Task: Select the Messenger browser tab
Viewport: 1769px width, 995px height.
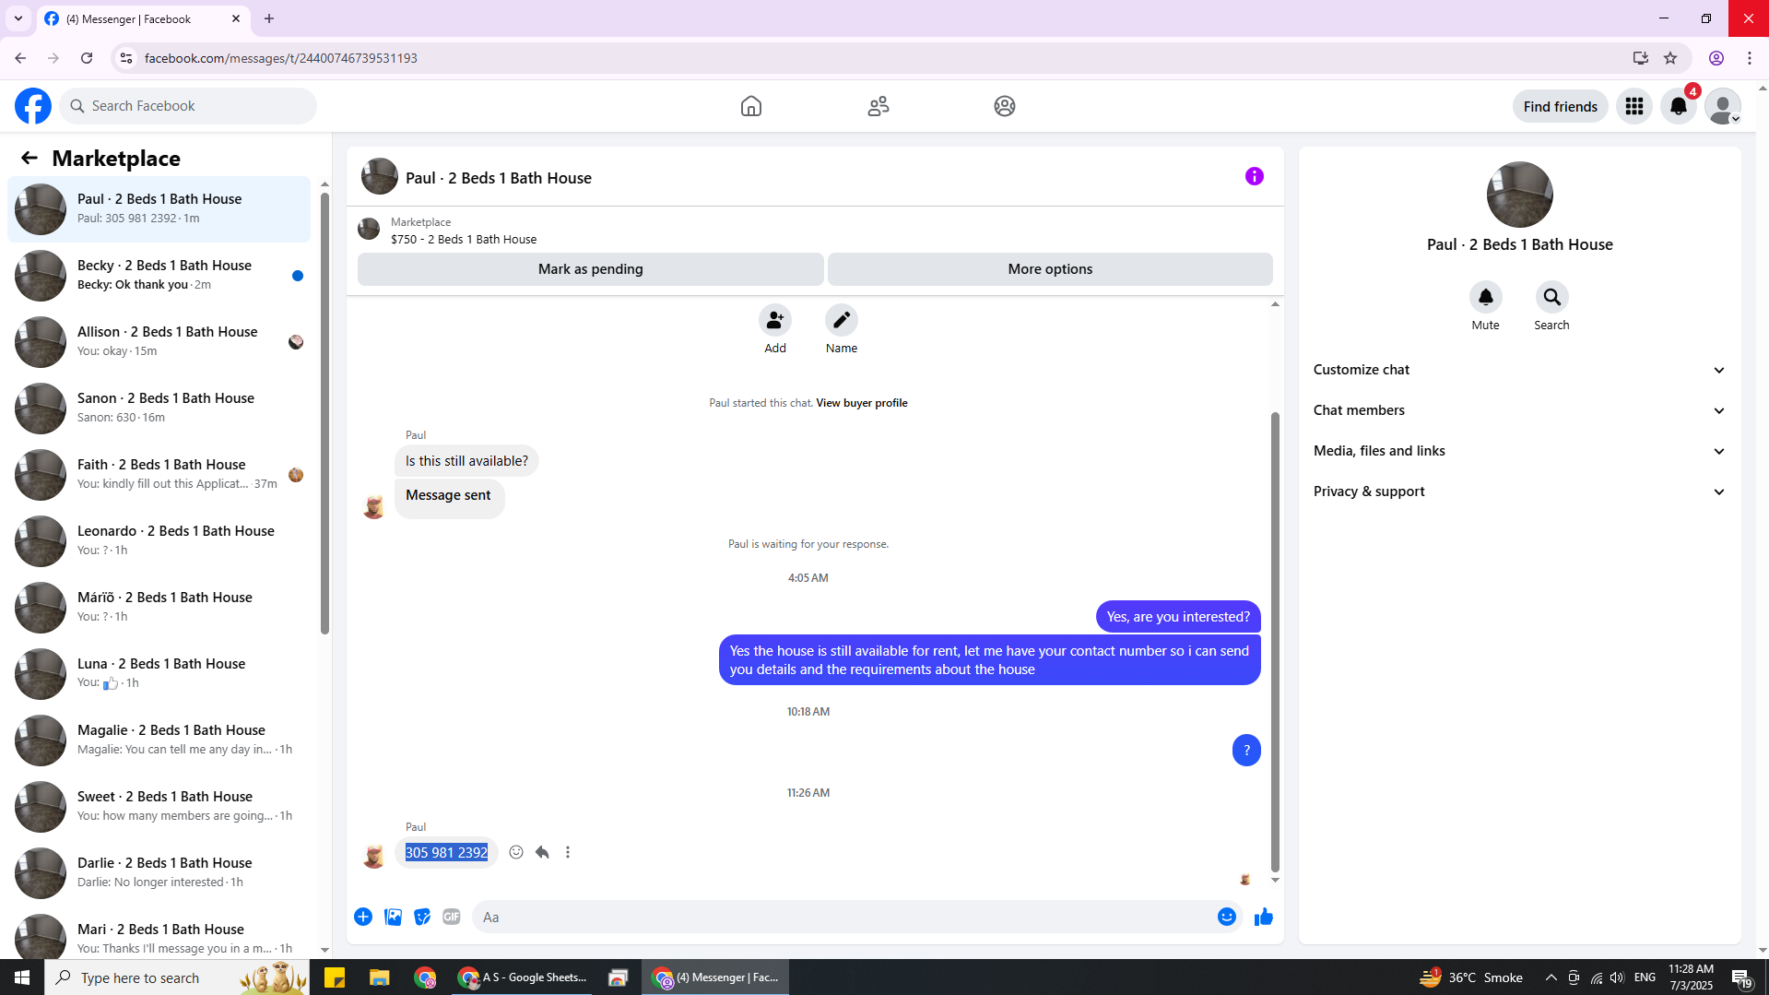Action: click(x=143, y=18)
